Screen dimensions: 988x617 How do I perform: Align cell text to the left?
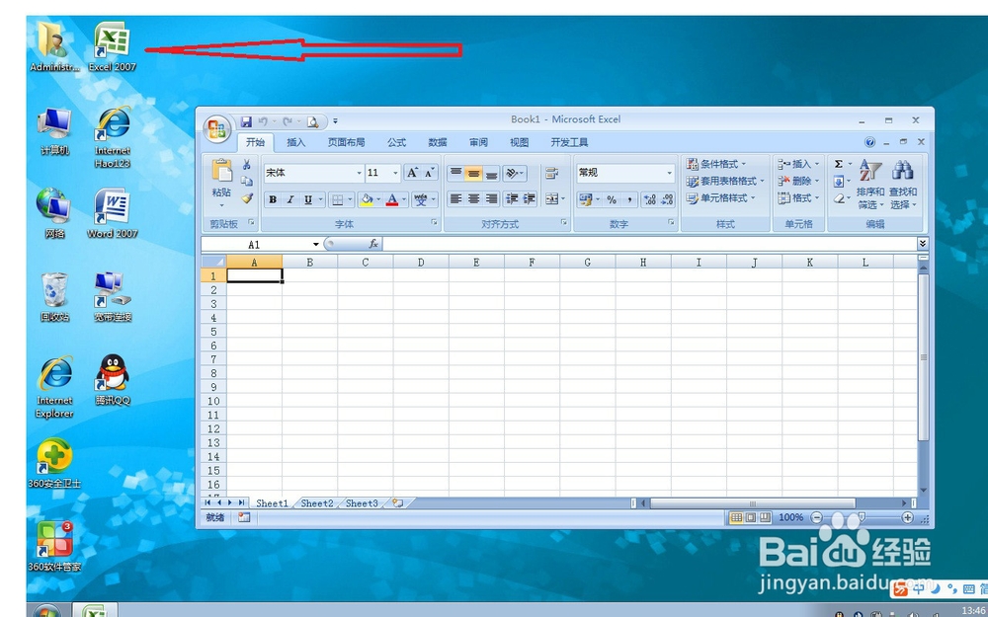(456, 199)
